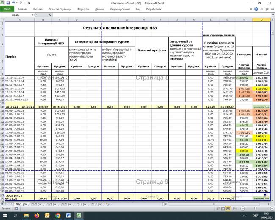Select the '1 тиждень' header cell
This screenshot has width=275, height=220.
coord(244,55)
